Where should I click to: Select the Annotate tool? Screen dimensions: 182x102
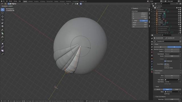coord(3,30)
